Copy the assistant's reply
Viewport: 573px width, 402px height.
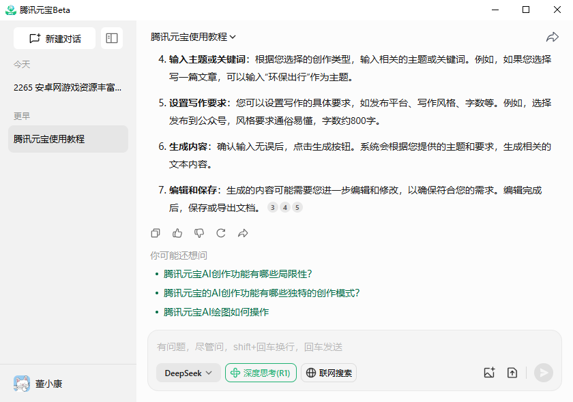tap(156, 233)
